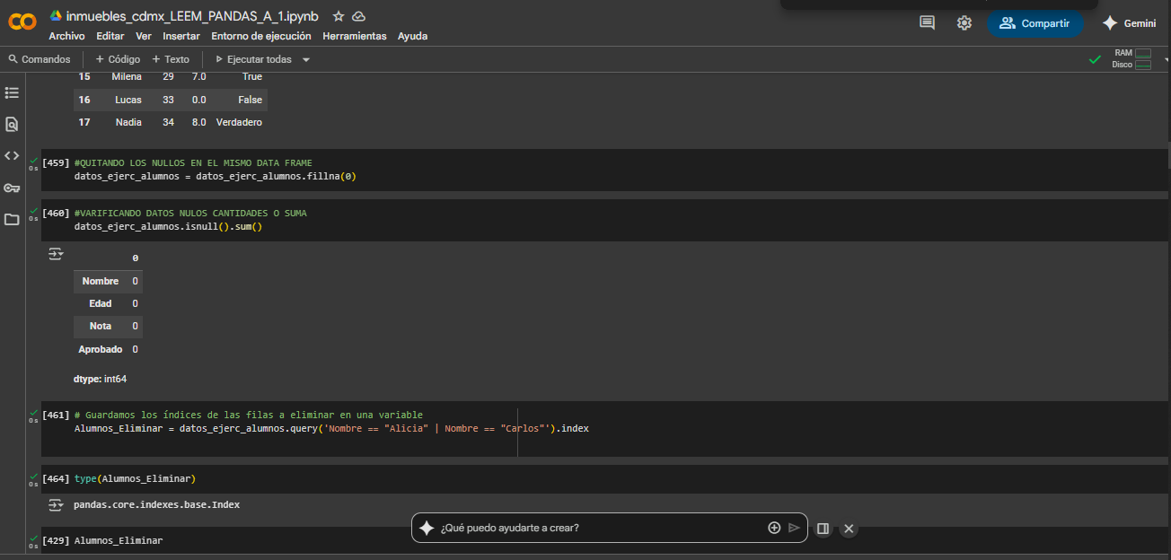Image resolution: width=1171 pixels, height=560 pixels.
Task: Open the Herramientas menu
Action: click(x=355, y=36)
